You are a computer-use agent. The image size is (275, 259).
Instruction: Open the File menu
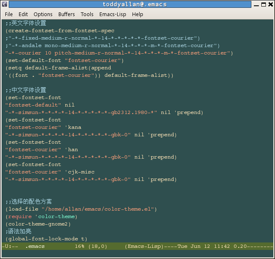pos(9,14)
